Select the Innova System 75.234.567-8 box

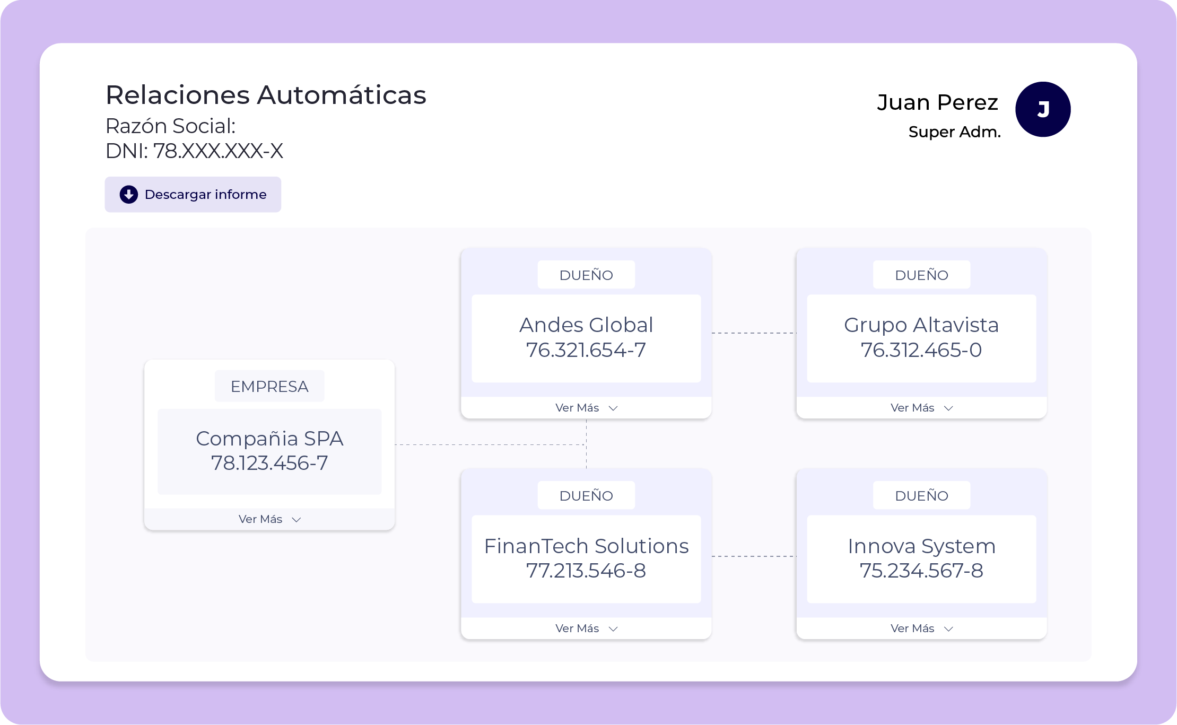(x=921, y=559)
